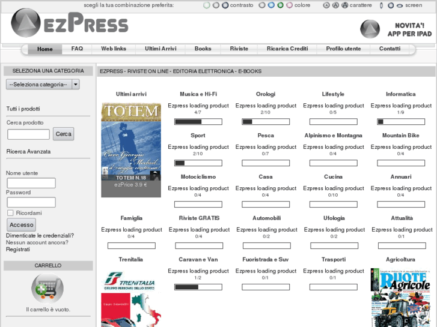The width and height of the screenshot is (437, 327).
Task: Choose the gray colour scheme
Action: (262, 5)
